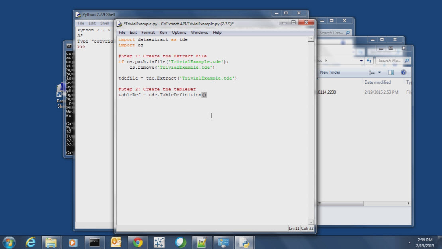Click the monitor settings taskbar icon
This screenshot has width=442, height=249.
(x=224, y=243)
